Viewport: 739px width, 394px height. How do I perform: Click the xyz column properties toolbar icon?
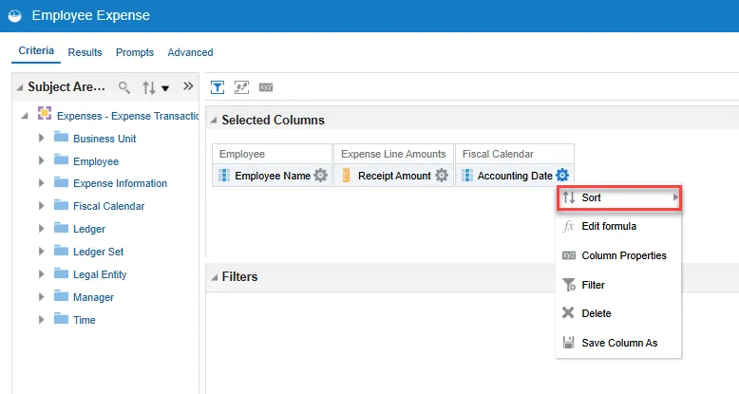click(266, 87)
